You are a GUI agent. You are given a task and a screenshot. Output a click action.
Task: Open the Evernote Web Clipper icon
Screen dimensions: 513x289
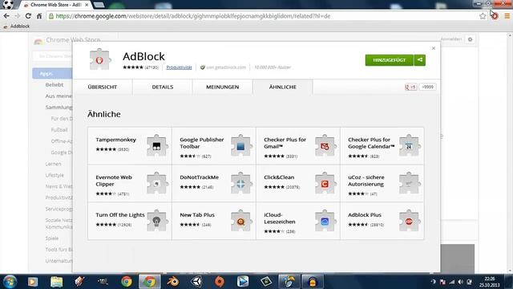click(157, 183)
